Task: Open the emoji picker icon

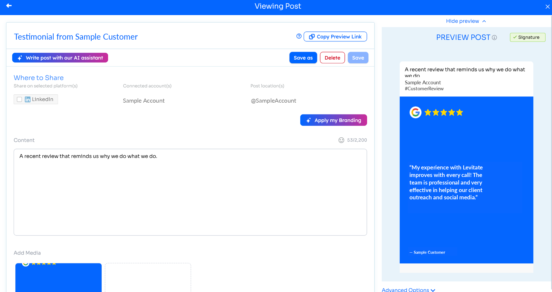Action: (341, 140)
